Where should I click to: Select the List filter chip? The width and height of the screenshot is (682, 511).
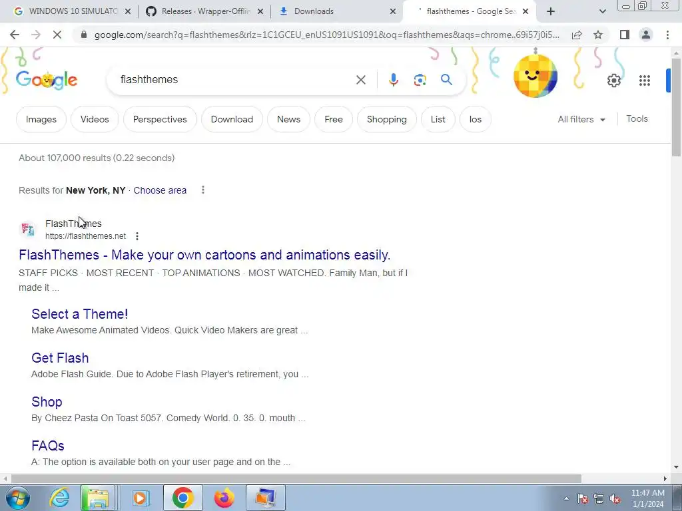tap(438, 119)
